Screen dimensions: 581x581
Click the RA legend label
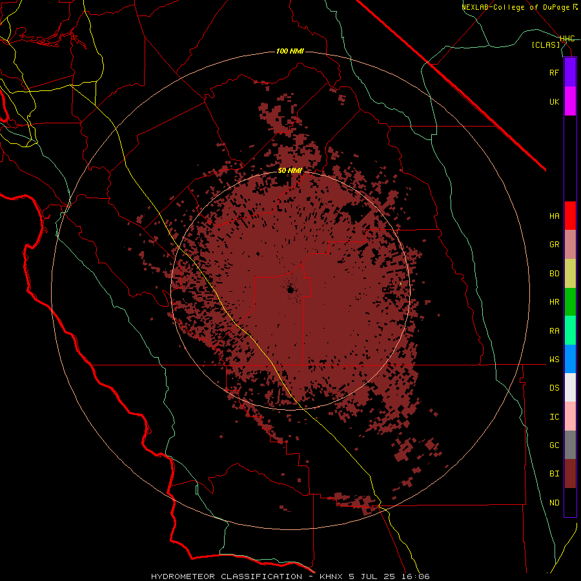(x=554, y=331)
